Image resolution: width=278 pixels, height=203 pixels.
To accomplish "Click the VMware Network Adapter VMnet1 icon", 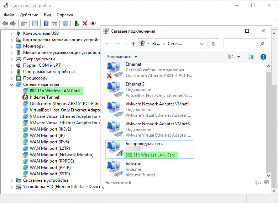I will coord(115,109).
